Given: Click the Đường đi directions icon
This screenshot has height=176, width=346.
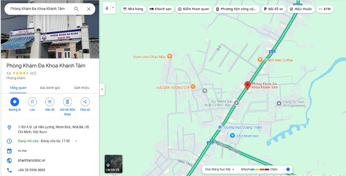Looking at the screenshot, I should coord(15,102).
